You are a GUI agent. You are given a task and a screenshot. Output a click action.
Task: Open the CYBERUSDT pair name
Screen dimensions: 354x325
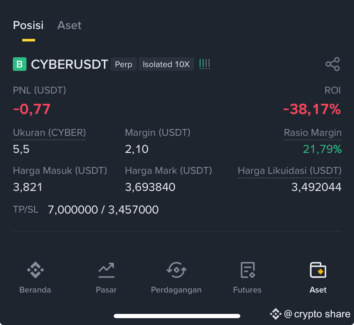click(70, 64)
